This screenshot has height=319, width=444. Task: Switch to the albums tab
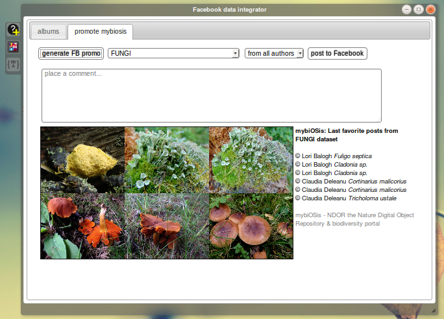pyautogui.click(x=48, y=31)
